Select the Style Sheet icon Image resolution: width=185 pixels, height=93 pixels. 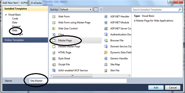54,59
